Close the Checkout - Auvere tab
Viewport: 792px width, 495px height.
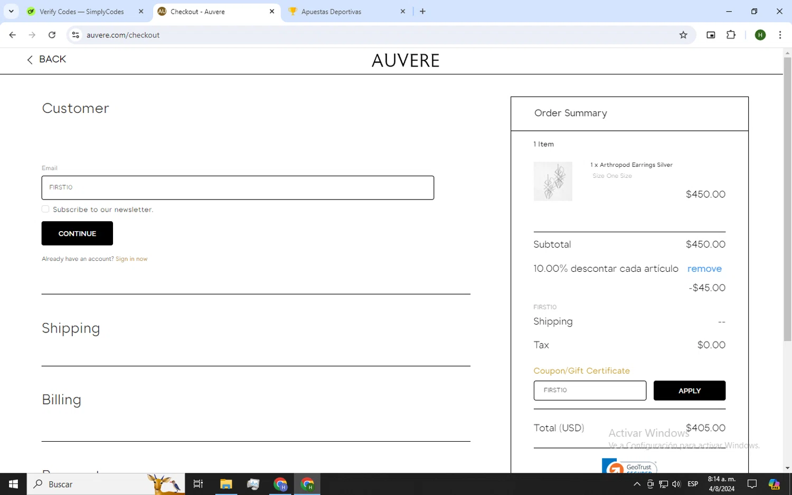pyautogui.click(x=272, y=11)
